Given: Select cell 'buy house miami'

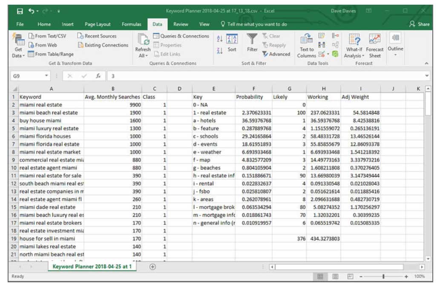Looking at the screenshot, I should [51, 121].
